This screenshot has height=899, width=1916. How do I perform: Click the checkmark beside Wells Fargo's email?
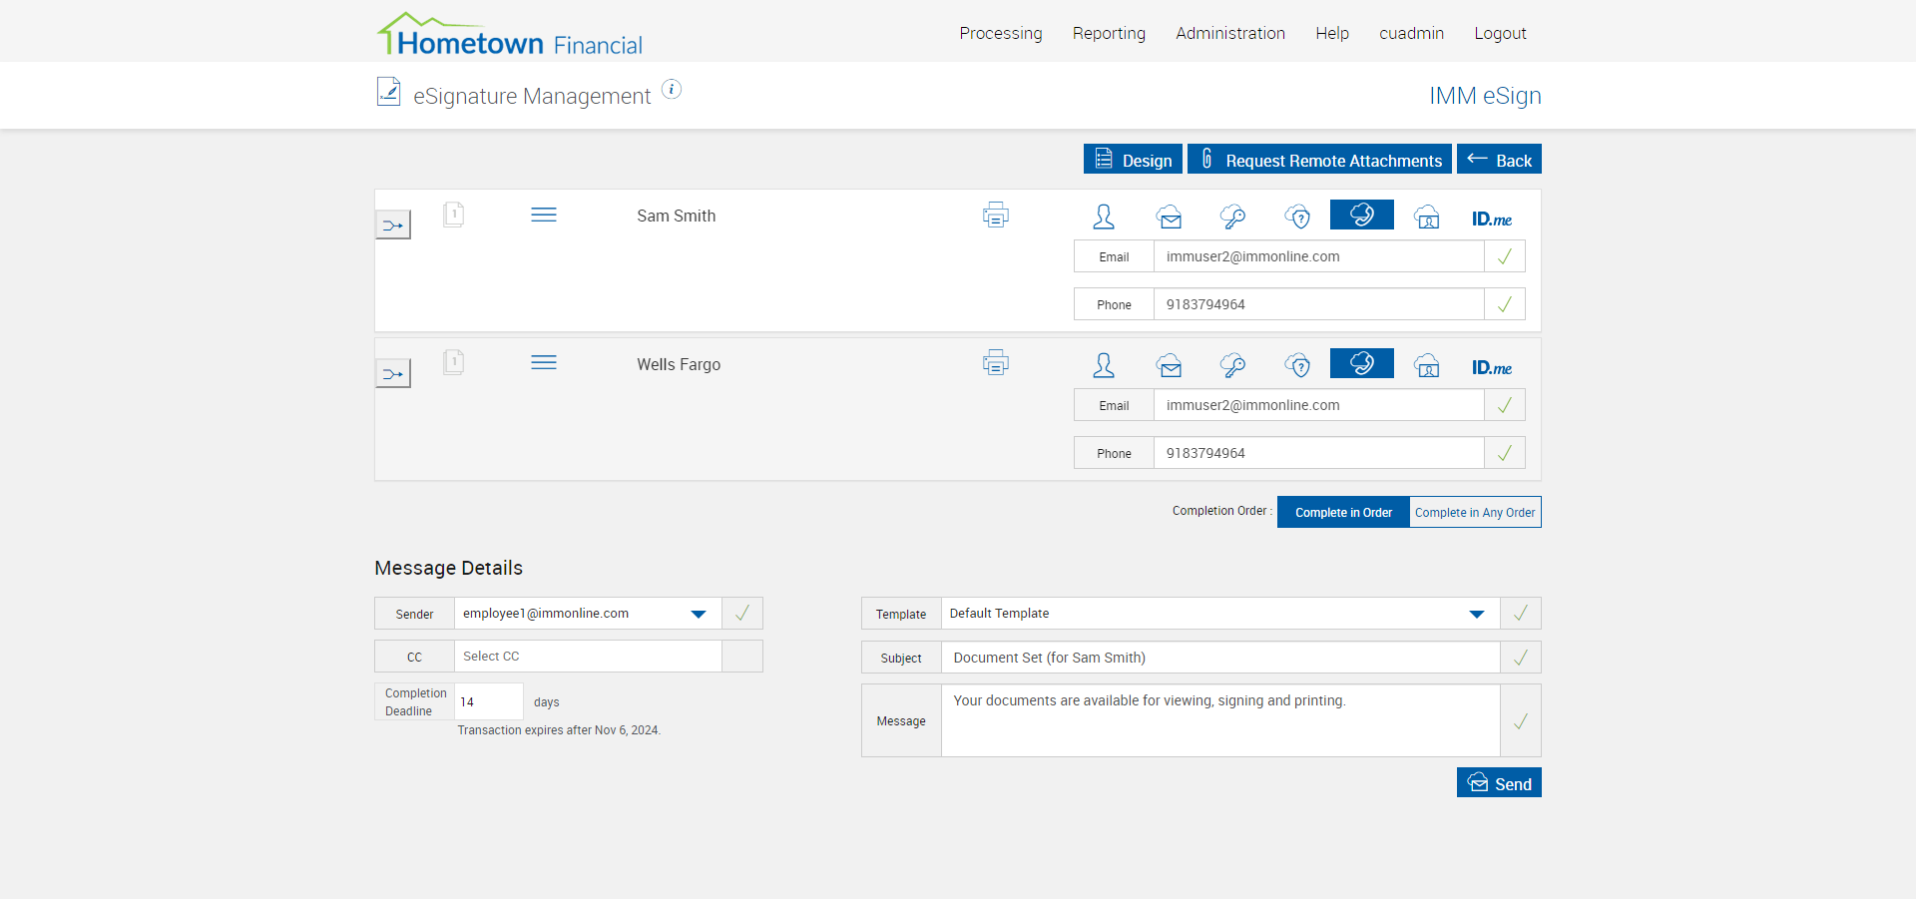(1505, 405)
